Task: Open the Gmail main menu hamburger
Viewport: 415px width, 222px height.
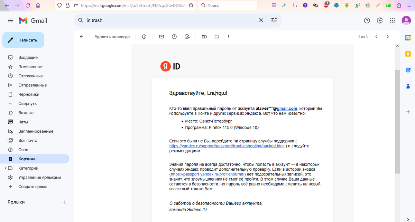Action: coord(10,20)
